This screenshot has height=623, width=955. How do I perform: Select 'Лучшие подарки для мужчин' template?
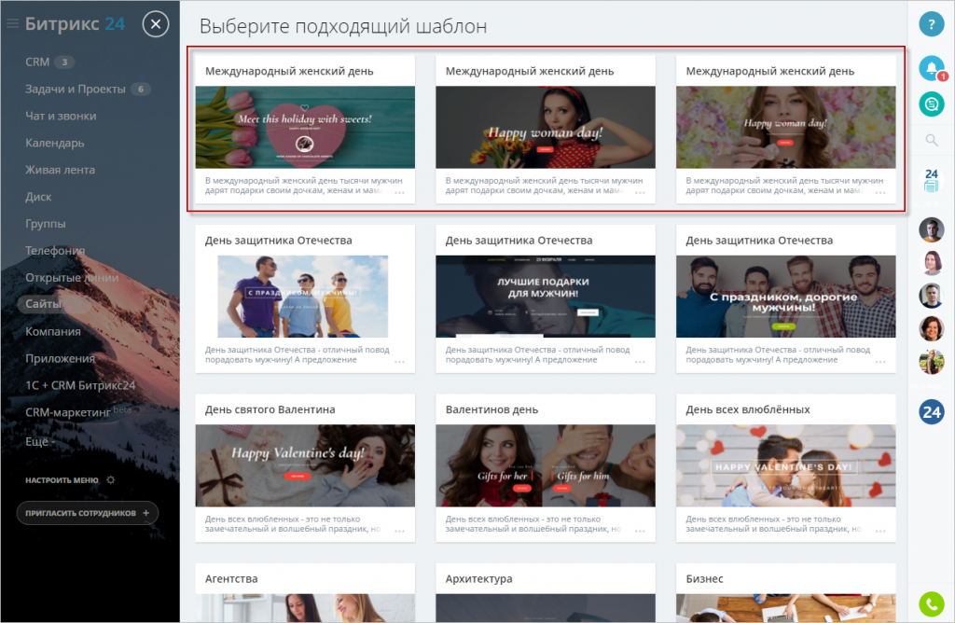pyautogui.click(x=545, y=297)
